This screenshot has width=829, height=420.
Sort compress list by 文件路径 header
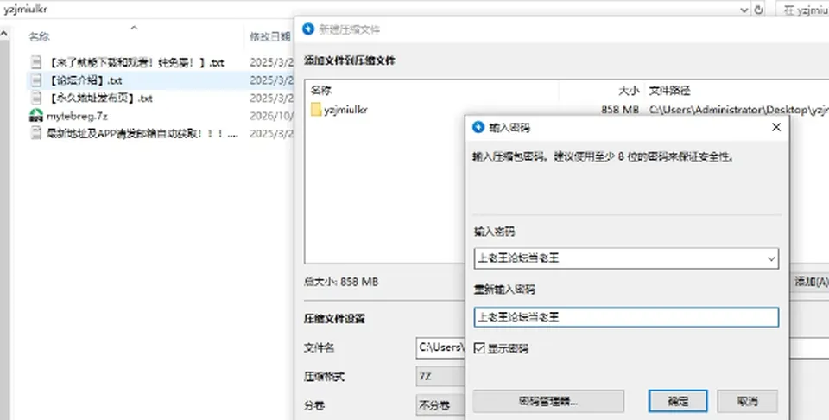click(670, 91)
